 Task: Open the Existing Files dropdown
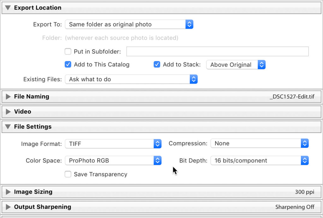131,79
